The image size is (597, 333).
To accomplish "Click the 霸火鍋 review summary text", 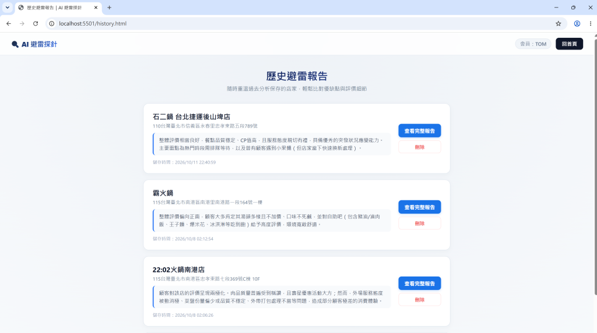I will coord(269,221).
